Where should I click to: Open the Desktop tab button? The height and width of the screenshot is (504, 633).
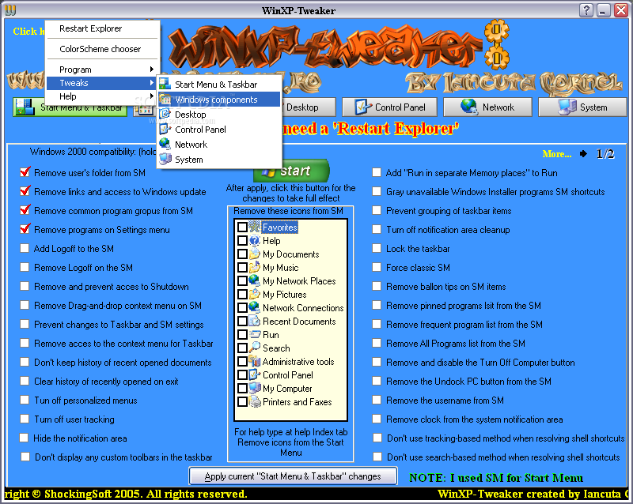(x=309, y=107)
